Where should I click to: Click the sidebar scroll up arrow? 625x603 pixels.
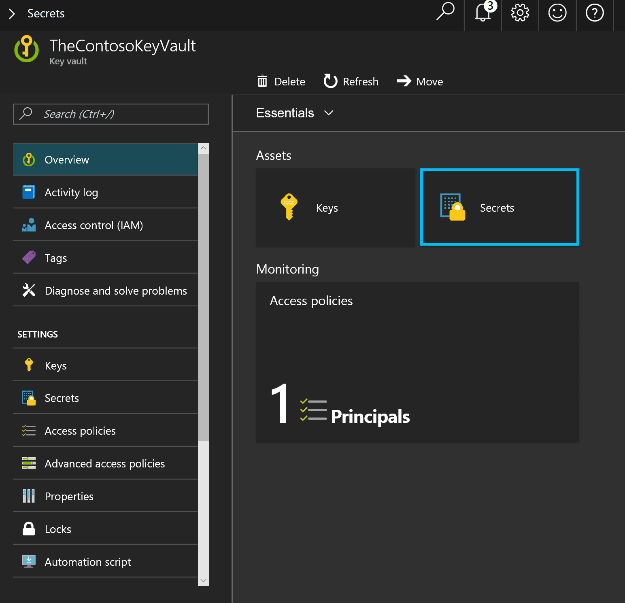203,148
